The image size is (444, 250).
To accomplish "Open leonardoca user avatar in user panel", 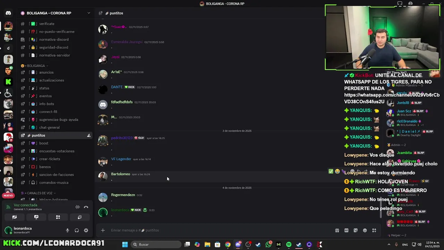I will pos(8,230).
